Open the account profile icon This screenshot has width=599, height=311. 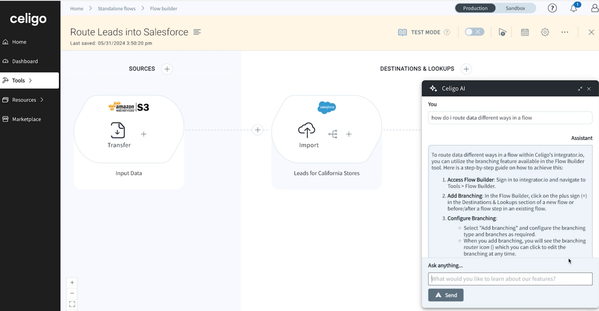(594, 8)
